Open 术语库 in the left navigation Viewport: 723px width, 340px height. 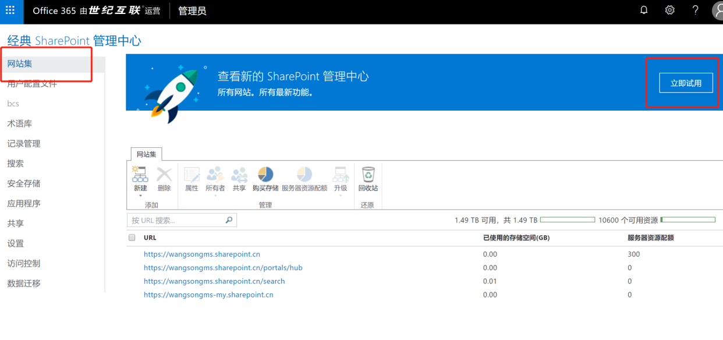20,123
